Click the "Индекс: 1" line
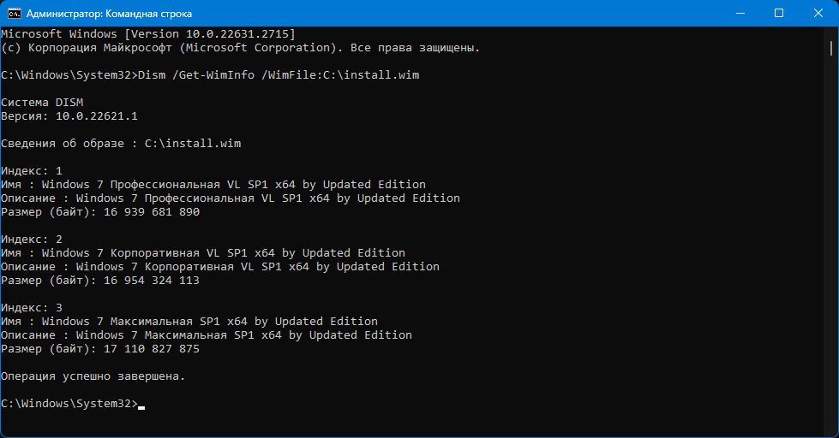This screenshot has width=839, height=438. click(x=32, y=171)
